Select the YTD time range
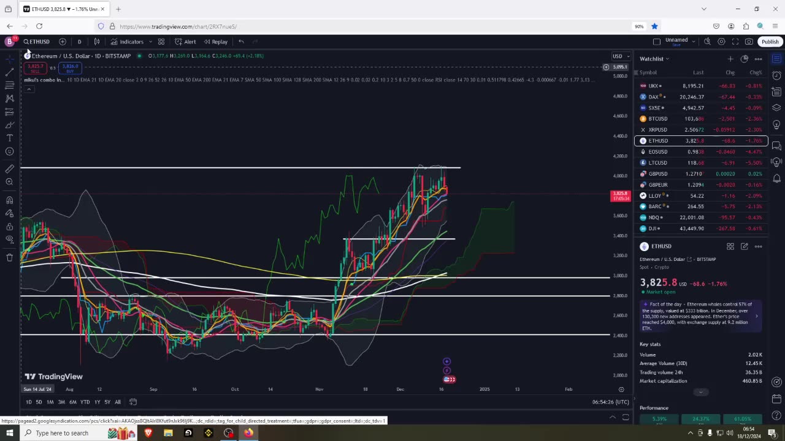Screen dimensions: 785x441 85,402
